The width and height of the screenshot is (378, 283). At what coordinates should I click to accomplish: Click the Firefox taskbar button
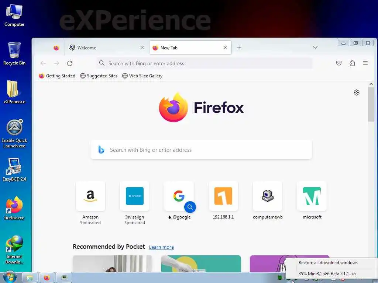tap(47, 278)
